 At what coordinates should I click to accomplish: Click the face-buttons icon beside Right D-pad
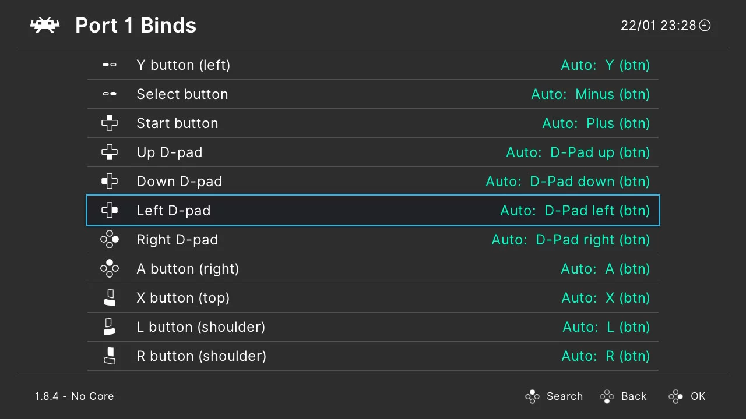coord(110,239)
